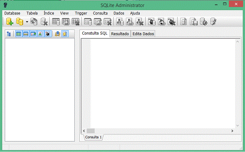Open the View menu
Viewport: 245px width, 152px height.
click(64, 13)
